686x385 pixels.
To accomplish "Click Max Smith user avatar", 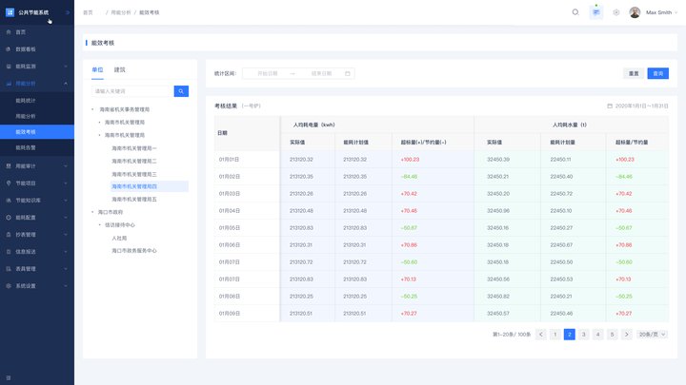I will pos(635,12).
